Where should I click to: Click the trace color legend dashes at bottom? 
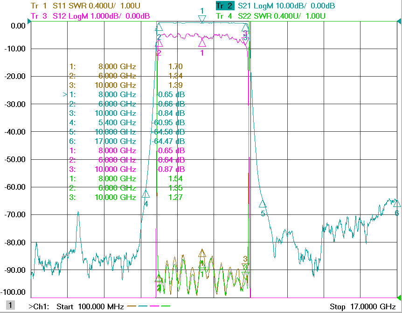(149, 306)
